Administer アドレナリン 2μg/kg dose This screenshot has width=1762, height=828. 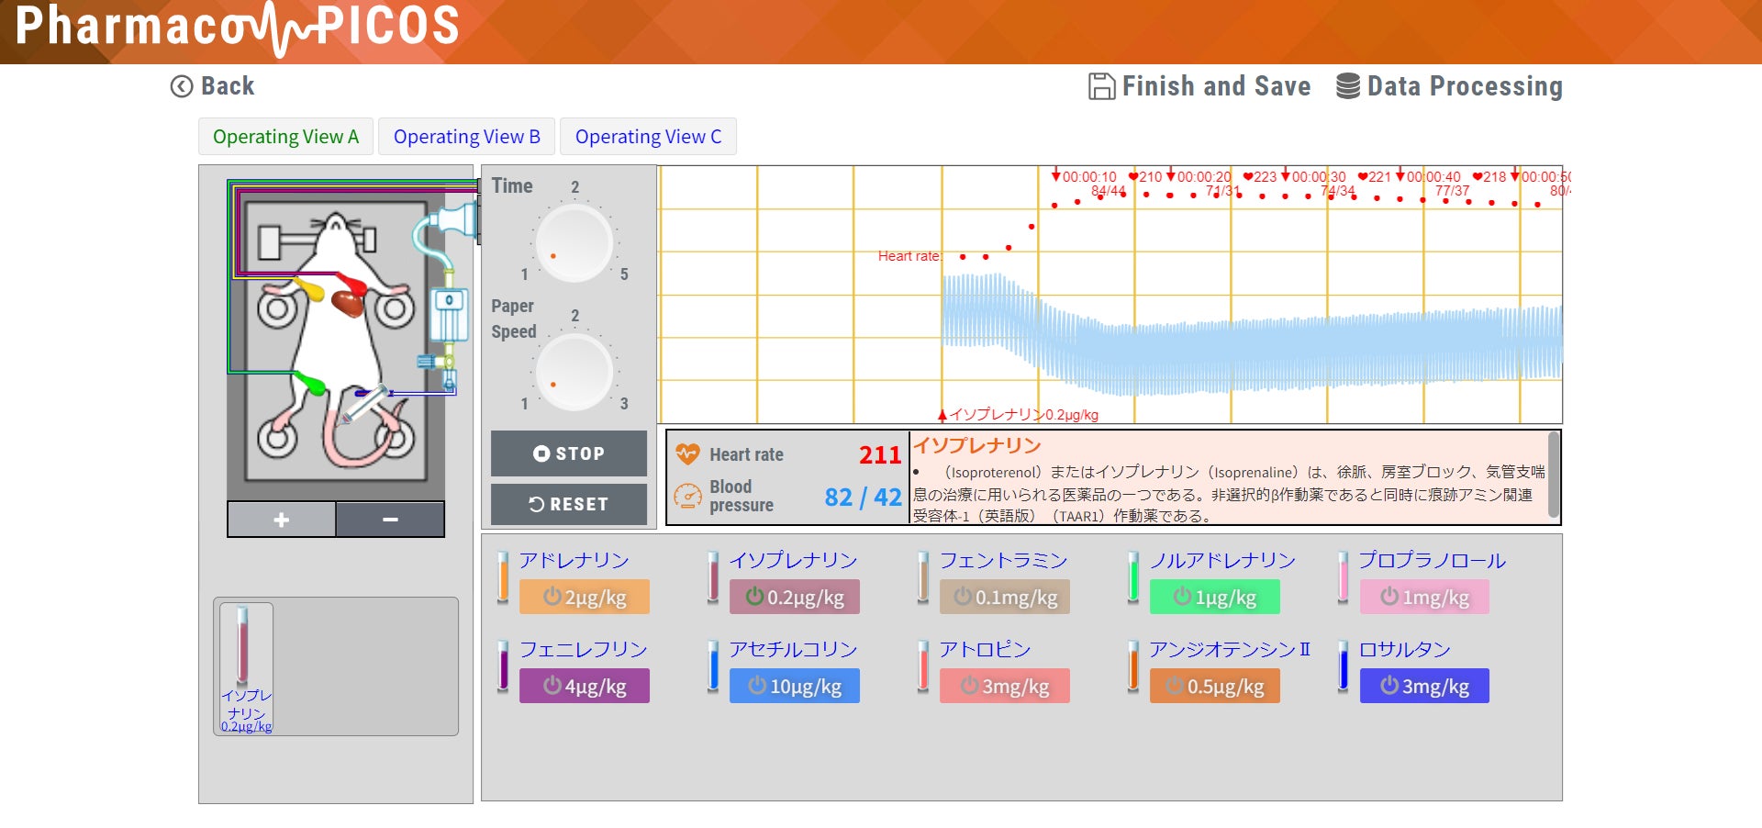585,597
